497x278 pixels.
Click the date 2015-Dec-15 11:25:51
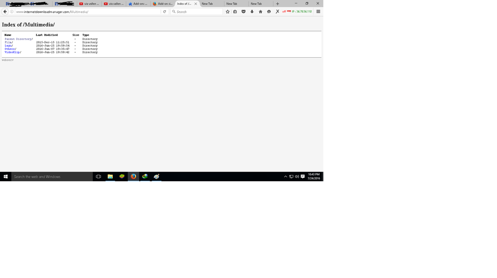[x=53, y=42]
